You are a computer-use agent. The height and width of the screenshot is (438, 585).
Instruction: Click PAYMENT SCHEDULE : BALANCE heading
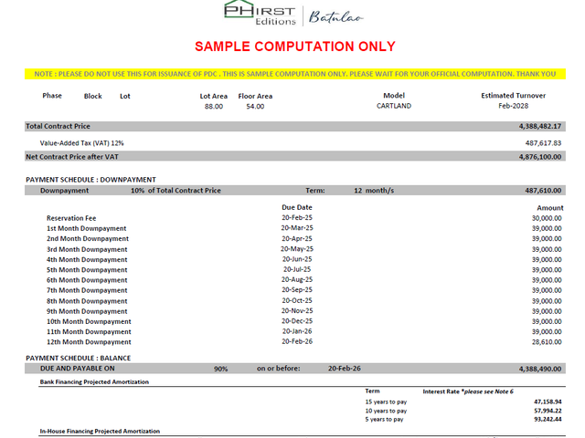pos(78,359)
